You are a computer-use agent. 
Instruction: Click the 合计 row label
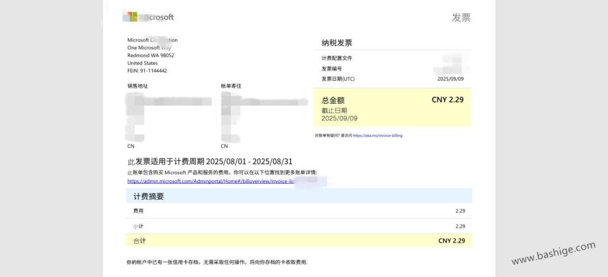(140, 241)
